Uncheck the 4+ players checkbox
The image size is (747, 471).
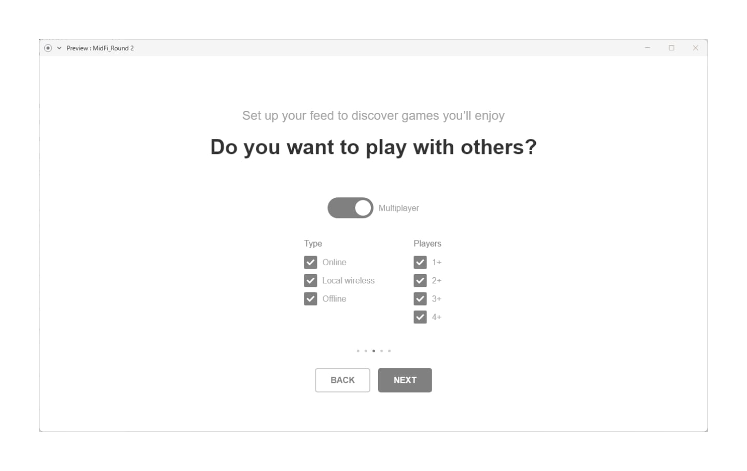(420, 317)
